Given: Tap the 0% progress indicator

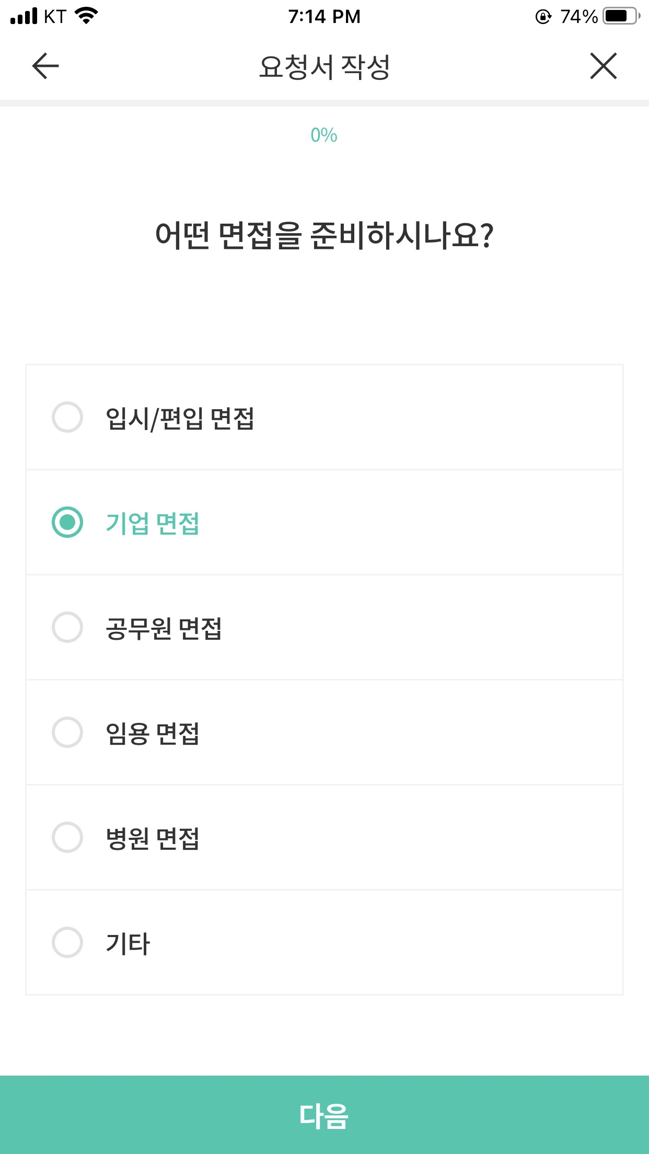Looking at the screenshot, I should pyautogui.click(x=324, y=135).
